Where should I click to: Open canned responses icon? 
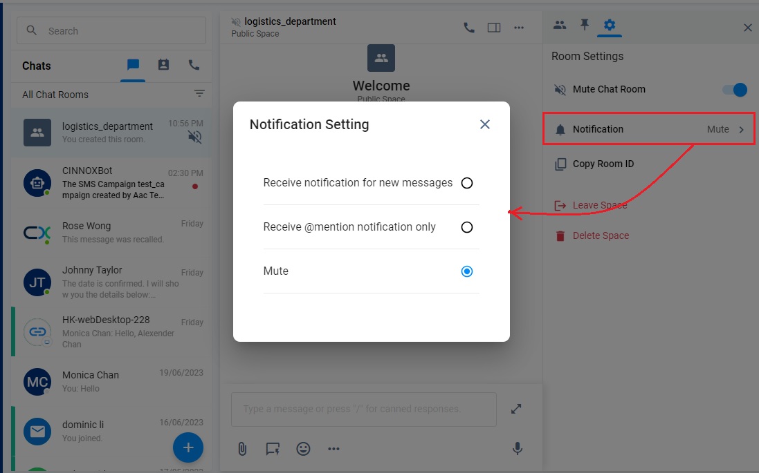point(273,449)
